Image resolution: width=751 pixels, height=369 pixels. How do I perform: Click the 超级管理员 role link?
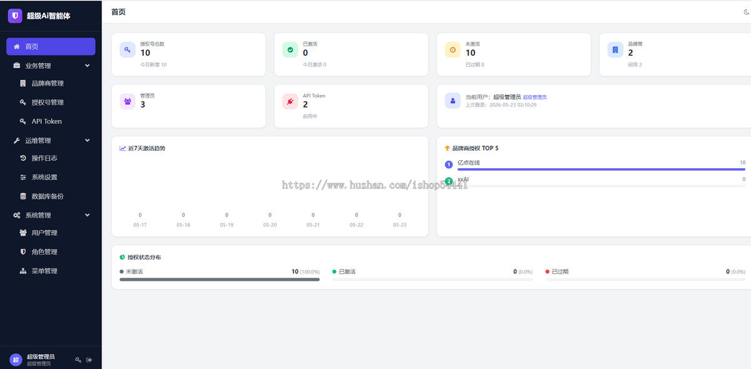(535, 97)
